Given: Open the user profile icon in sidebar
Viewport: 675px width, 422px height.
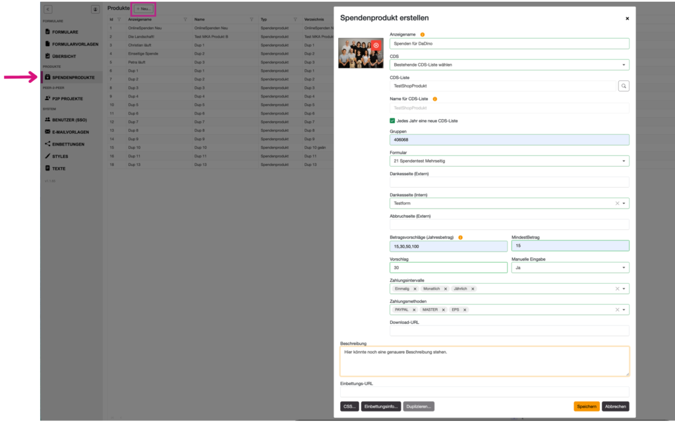Looking at the screenshot, I should pos(95,9).
